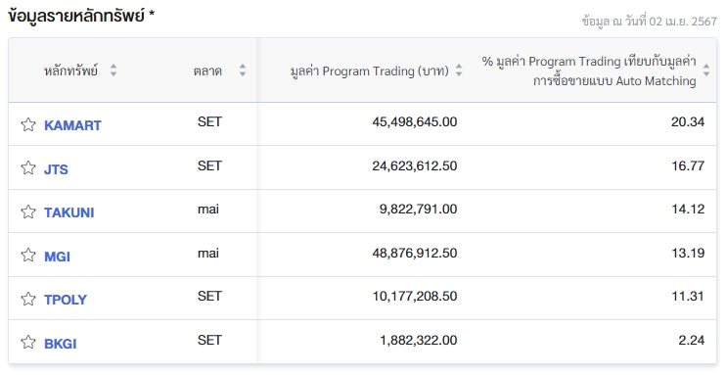Click มูลค่า Program Trading (บาท) header text

pyautogui.click(x=370, y=70)
